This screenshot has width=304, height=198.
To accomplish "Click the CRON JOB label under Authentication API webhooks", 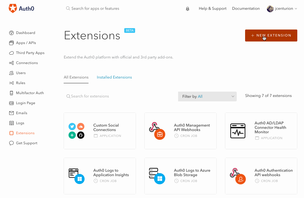I will 269,181.
